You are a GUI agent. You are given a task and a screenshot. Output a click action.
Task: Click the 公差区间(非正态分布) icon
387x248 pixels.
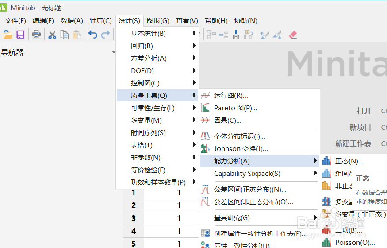(205, 202)
